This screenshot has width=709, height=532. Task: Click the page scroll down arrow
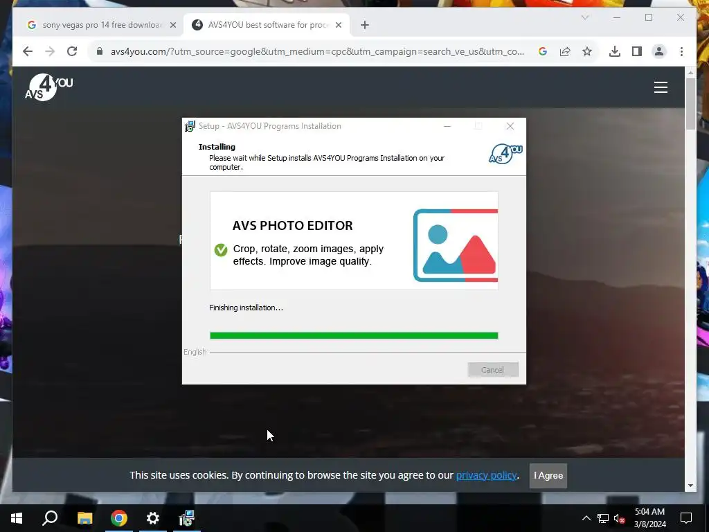pos(690,486)
